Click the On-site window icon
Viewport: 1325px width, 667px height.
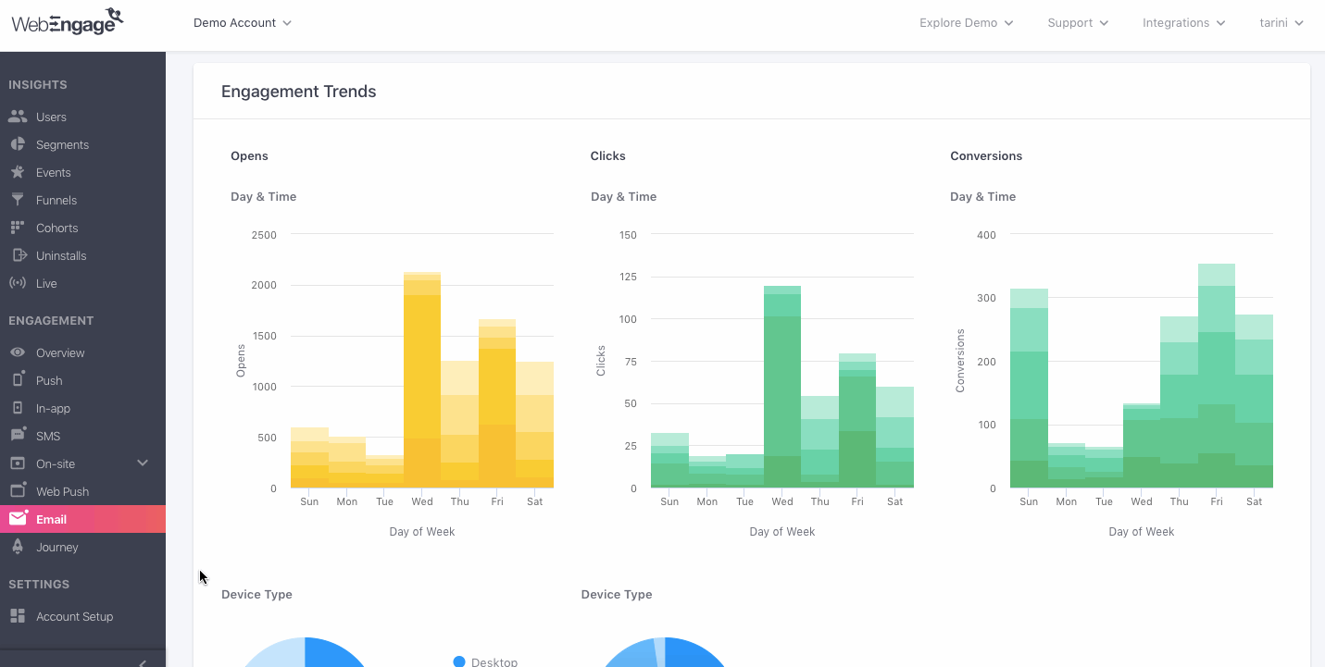(18, 463)
